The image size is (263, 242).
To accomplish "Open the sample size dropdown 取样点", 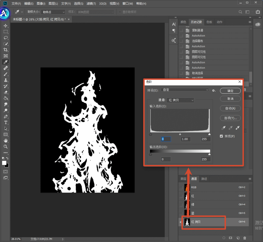I will (x=53, y=12).
